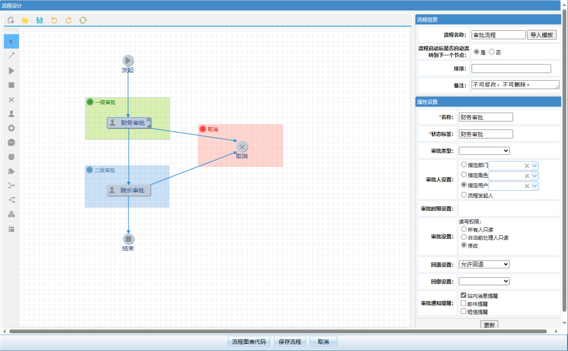Select the start node play tool

click(11, 71)
